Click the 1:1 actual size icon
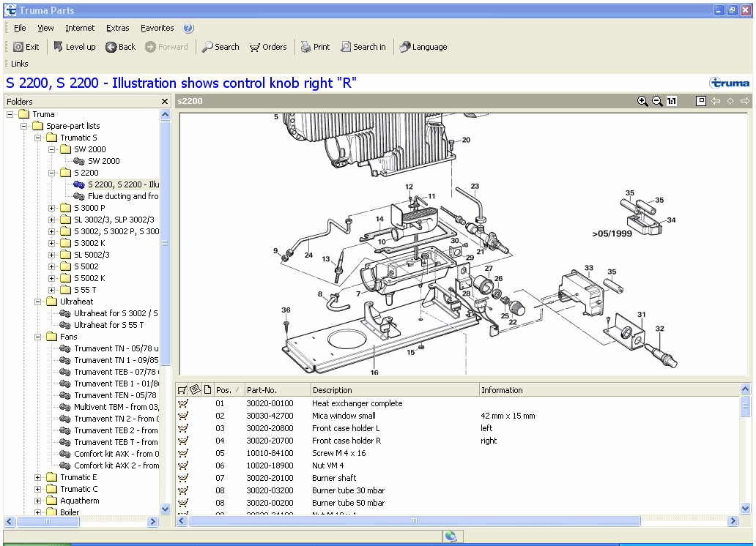 [671, 101]
